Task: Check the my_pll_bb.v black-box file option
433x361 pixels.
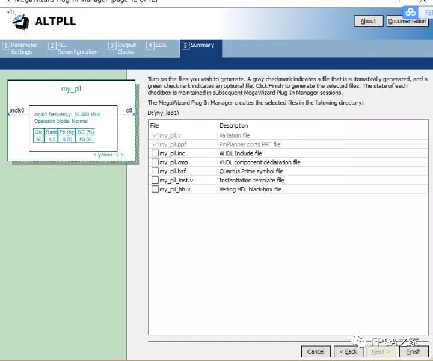Action: [x=155, y=190]
